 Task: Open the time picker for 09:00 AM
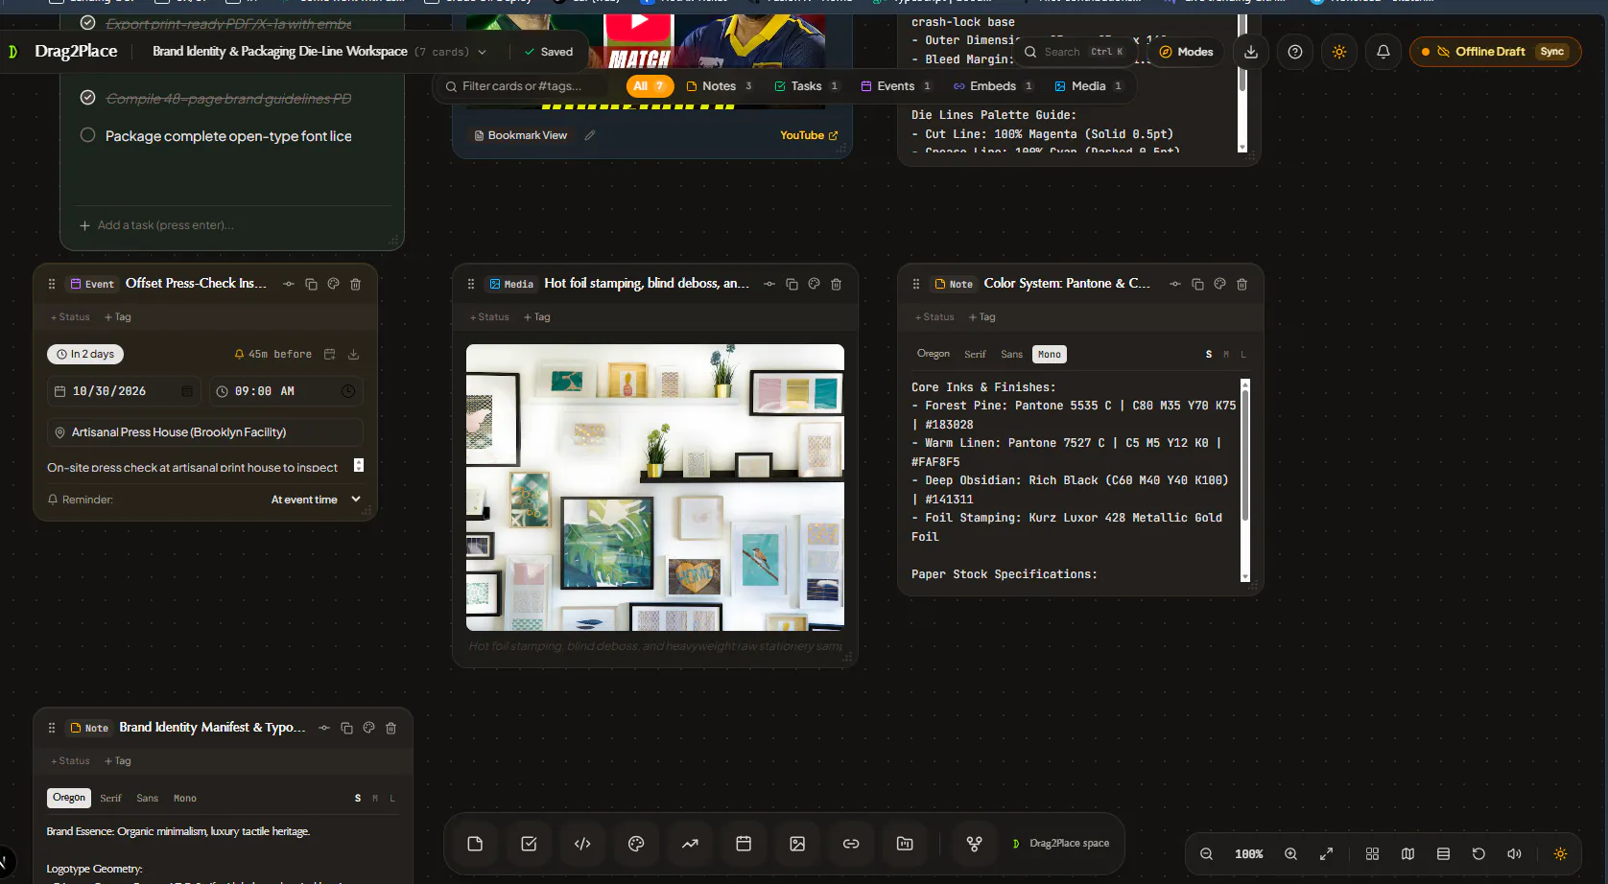(x=348, y=391)
